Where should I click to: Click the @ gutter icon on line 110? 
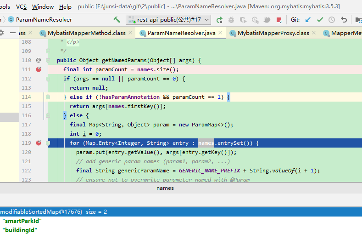tap(39, 60)
